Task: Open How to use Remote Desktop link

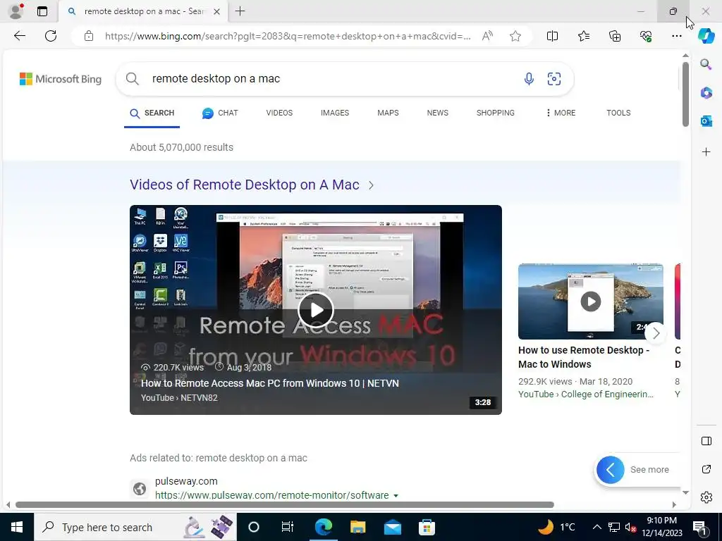Action: tap(583, 357)
